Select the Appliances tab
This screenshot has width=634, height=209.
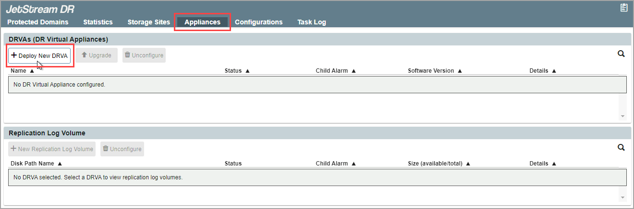[202, 22]
